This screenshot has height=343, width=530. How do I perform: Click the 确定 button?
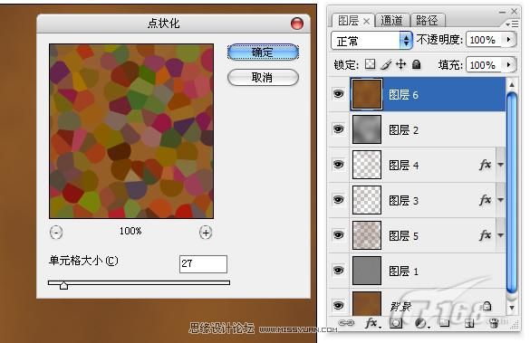click(x=263, y=52)
